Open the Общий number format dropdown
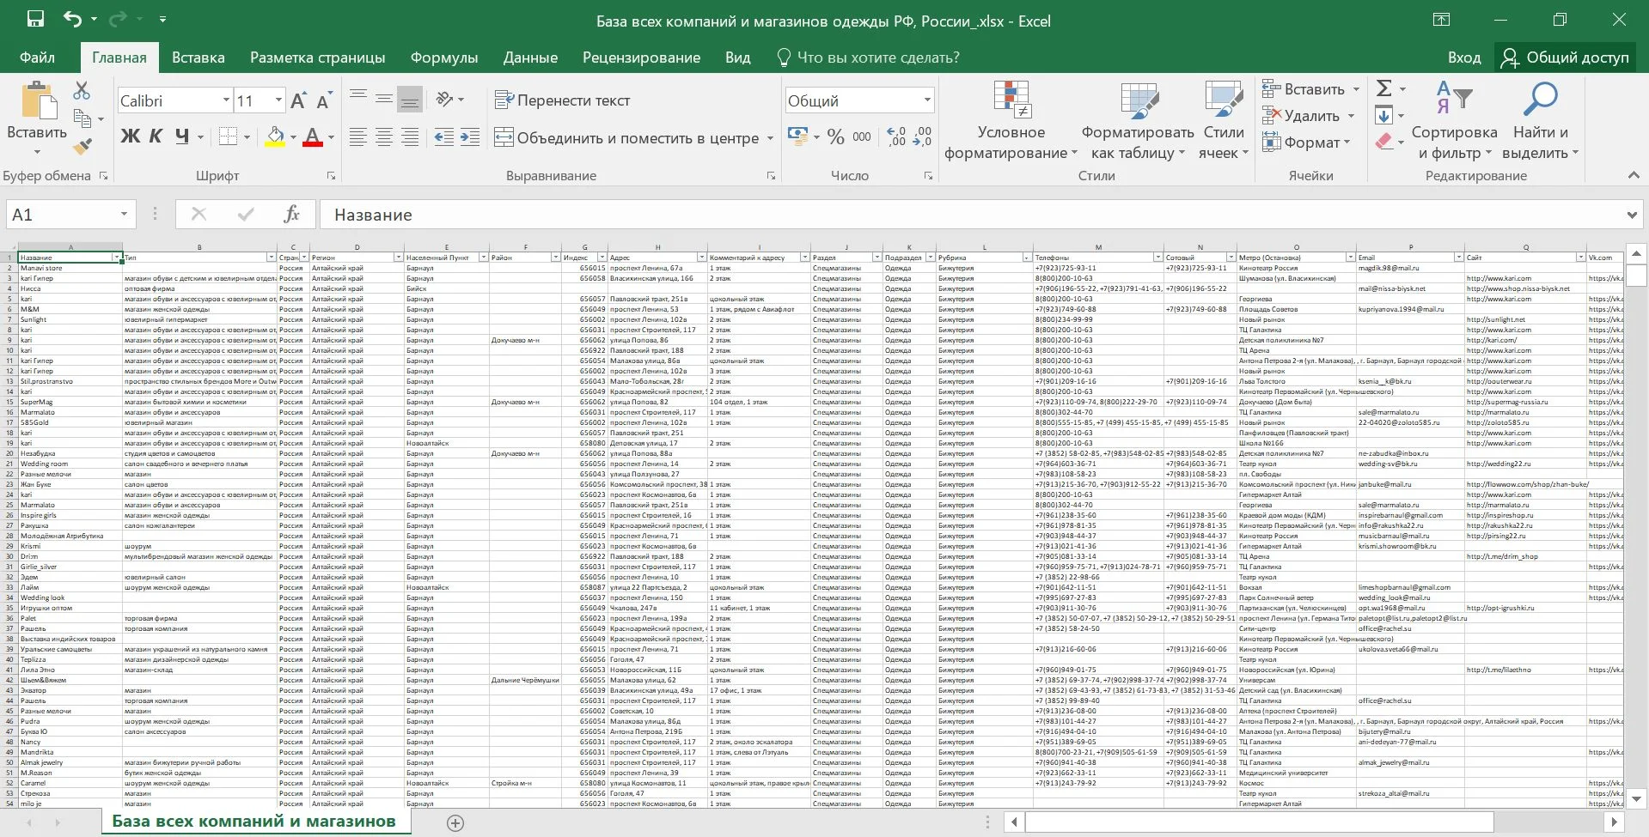The height and width of the screenshot is (837, 1649). 927,100
